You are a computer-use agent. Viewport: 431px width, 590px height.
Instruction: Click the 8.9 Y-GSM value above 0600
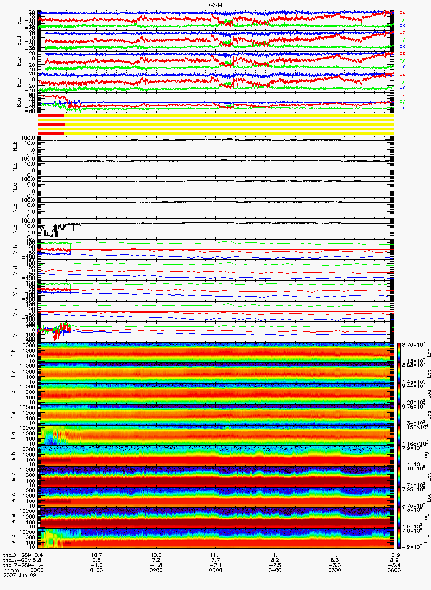[x=394, y=560]
